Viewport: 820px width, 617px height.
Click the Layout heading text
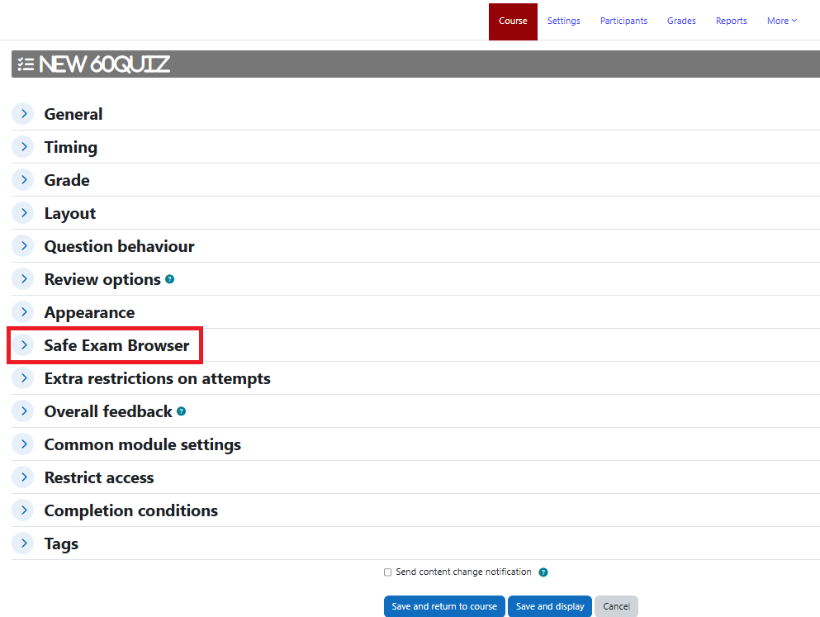click(70, 213)
